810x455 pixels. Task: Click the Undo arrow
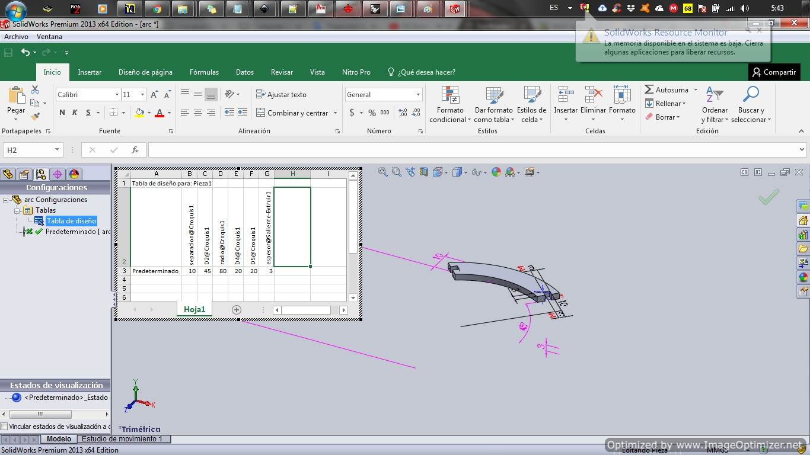[25, 52]
